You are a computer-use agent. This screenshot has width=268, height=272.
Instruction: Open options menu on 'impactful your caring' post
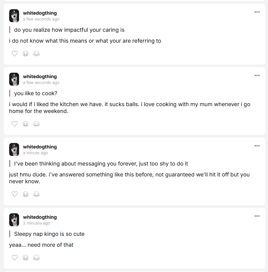(x=257, y=12)
